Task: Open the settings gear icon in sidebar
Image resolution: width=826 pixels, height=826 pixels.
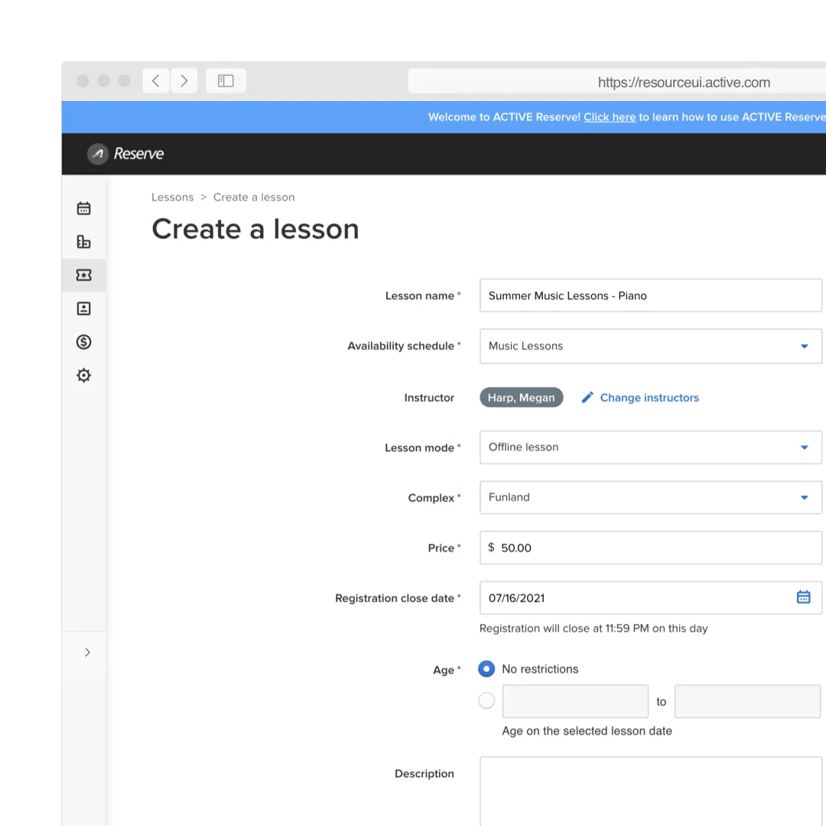Action: [84, 376]
